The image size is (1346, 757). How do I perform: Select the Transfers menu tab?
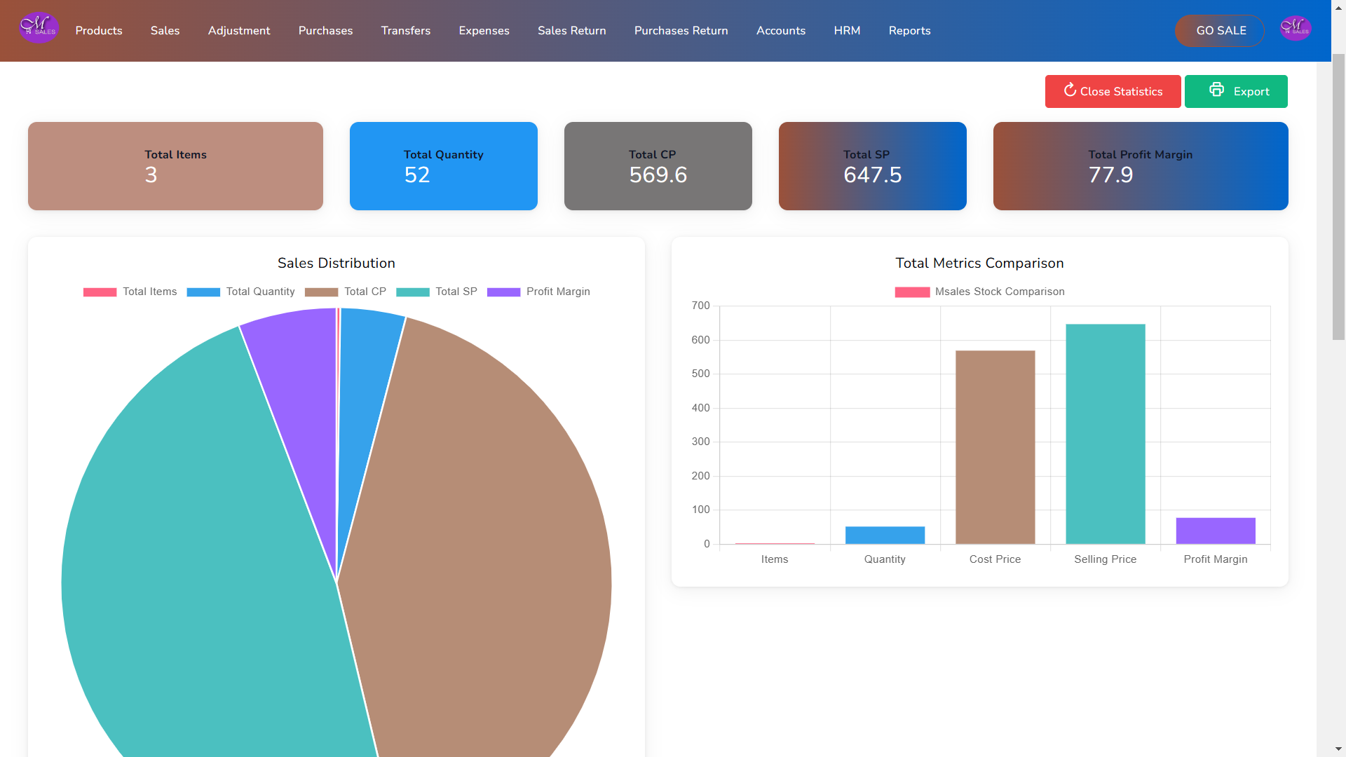tap(406, 31)
